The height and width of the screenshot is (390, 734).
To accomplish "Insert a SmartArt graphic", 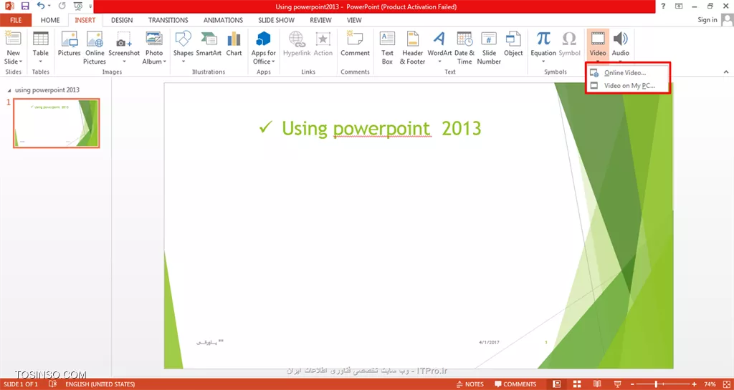I will [x=209, y=44].
